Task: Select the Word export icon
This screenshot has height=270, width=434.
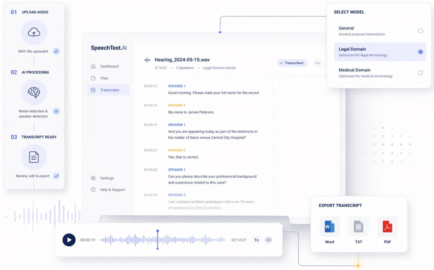Action: (329, 227)
